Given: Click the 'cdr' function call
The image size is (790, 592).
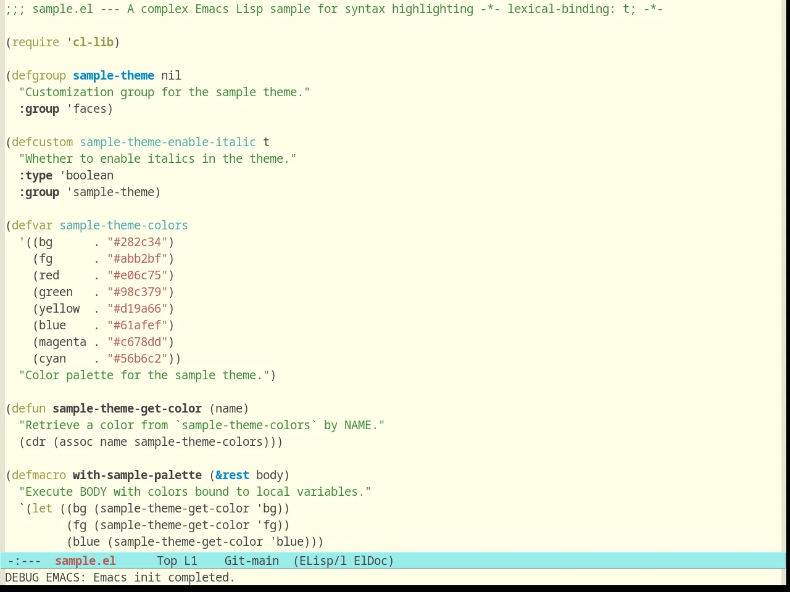Looking at the screenshot, I should pos(36,442).
